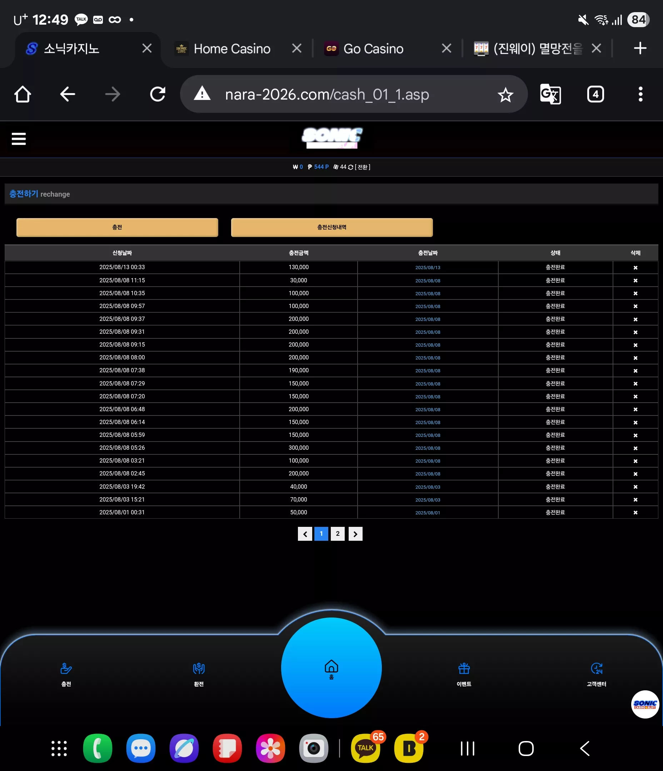Bookmark page with the star icon

[x=505, y=95]
